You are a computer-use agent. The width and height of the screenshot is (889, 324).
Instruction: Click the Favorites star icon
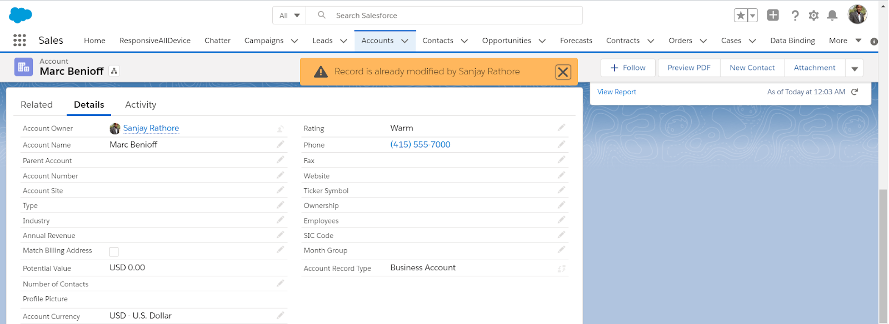click(741, 16)
